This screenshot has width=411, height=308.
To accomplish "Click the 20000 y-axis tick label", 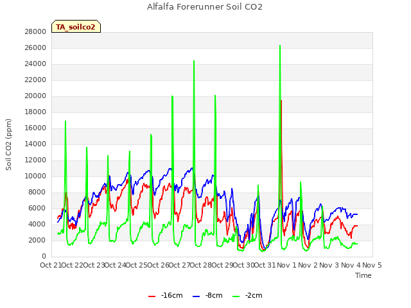I will coord(35,96).
